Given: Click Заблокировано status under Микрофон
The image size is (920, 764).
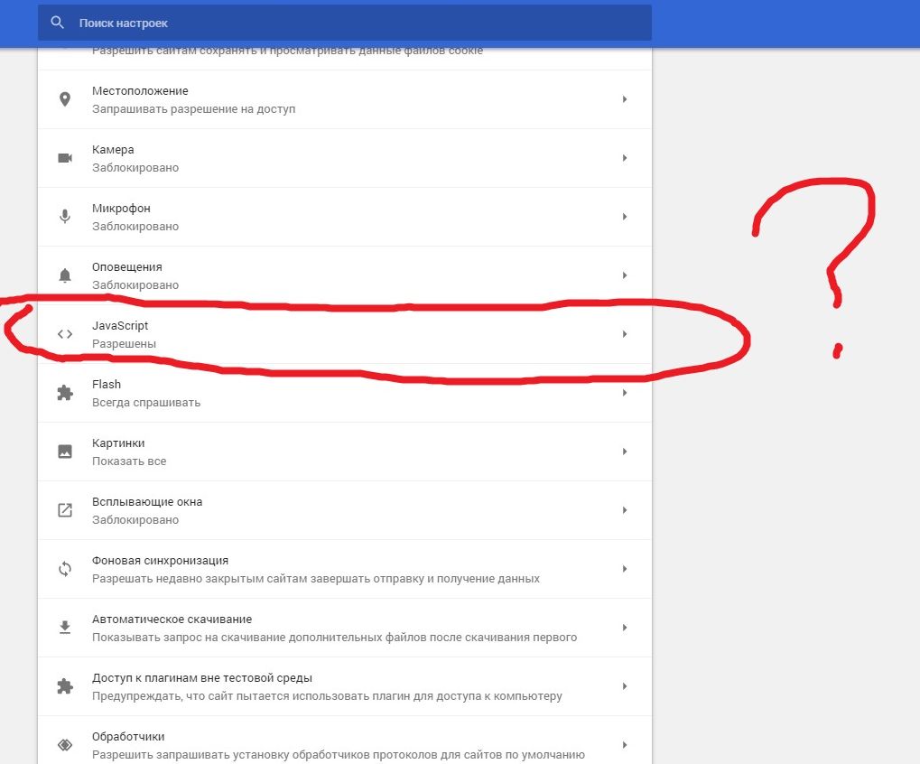Looking at the screenshot, I should [135, 227].
